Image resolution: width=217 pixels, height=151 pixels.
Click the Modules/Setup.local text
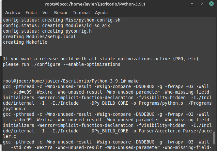[51, 37]
